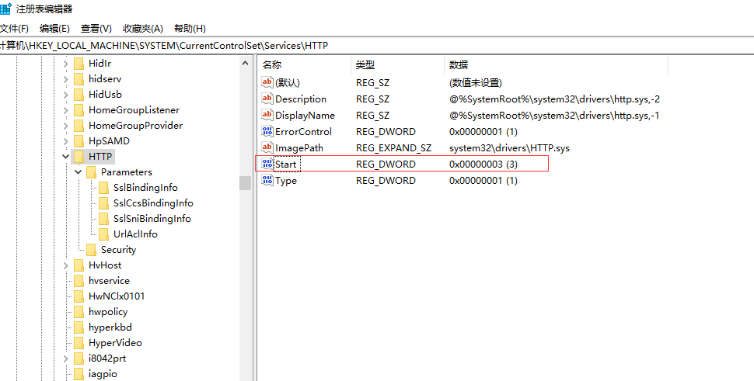
Task: Select the HyperVideo folder icon
Action: [79, 343]
